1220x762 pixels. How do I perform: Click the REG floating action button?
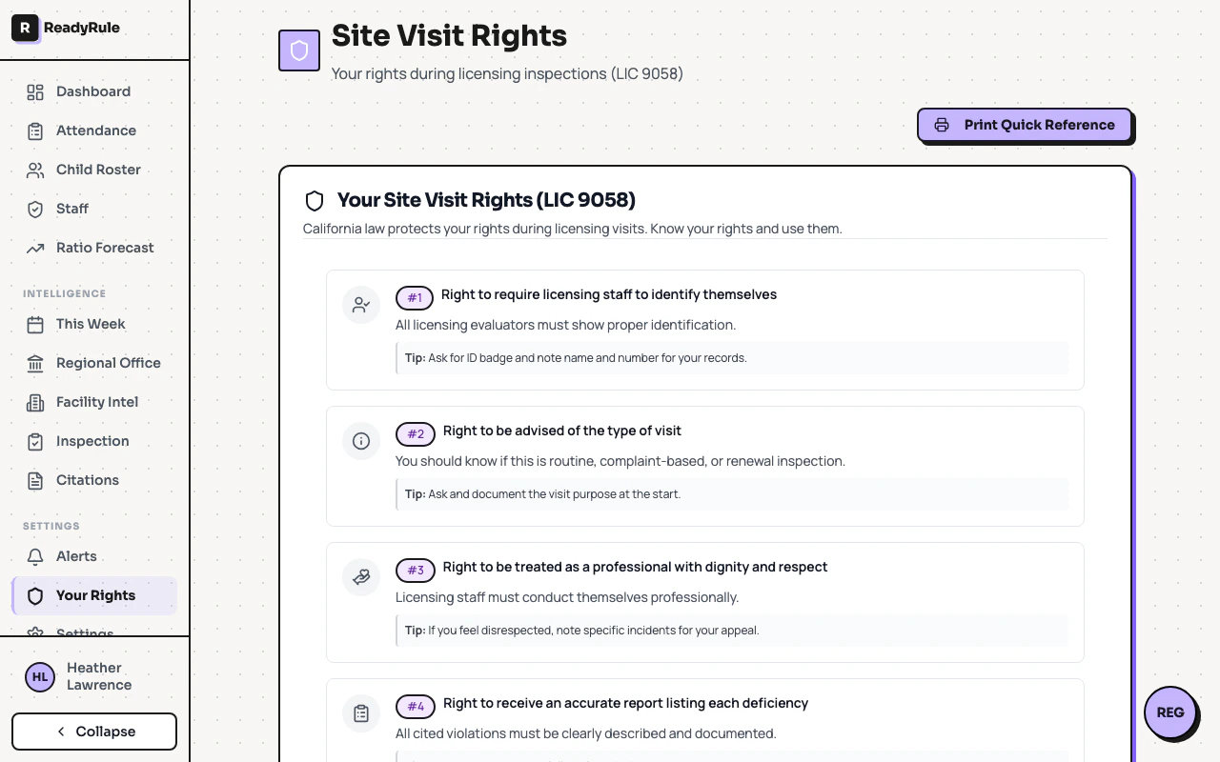(1170, 712)
